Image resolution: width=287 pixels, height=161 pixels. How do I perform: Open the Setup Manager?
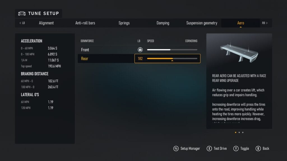(x=187, y=148)
